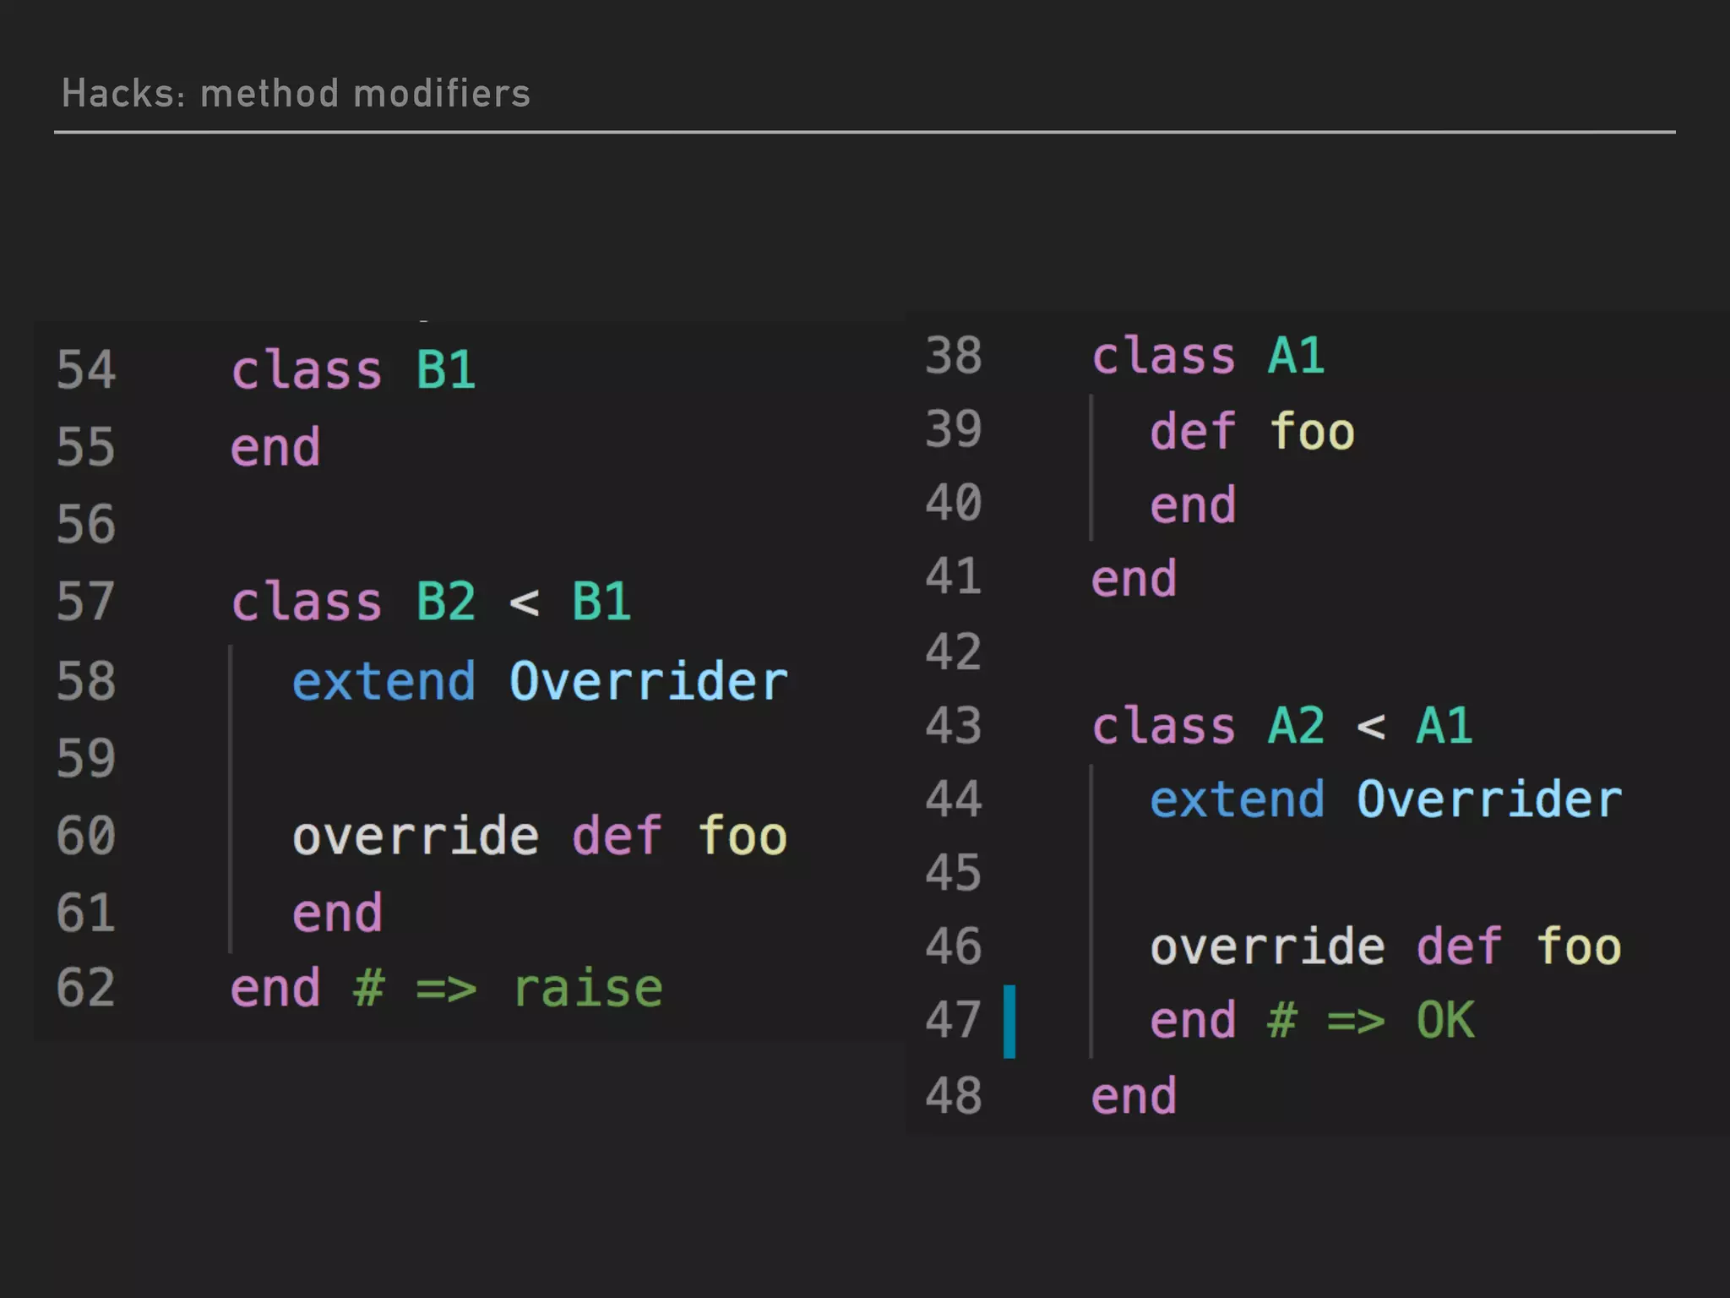
Task: Click 'override' keyword on line 60
Action: click(415, 837)
